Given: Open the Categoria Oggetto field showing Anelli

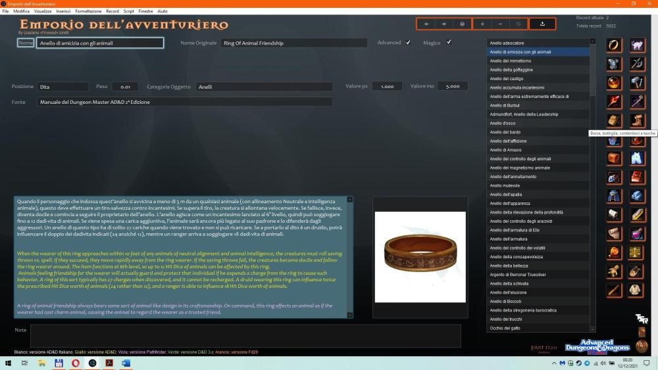Looking at the screenshot, I should pos(263,87).
